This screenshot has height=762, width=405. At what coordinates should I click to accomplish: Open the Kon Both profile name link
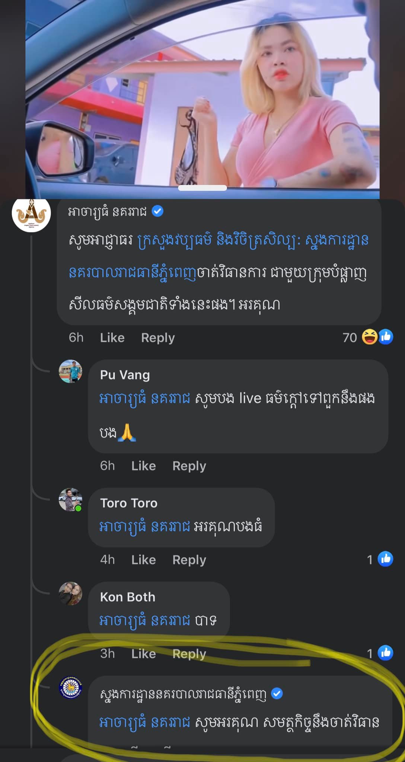128,597
